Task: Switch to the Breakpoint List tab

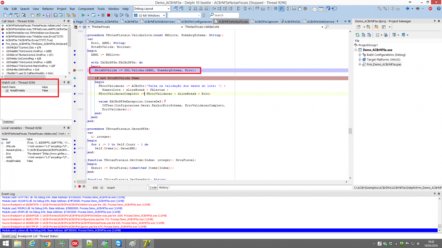Action: point(27,236)
